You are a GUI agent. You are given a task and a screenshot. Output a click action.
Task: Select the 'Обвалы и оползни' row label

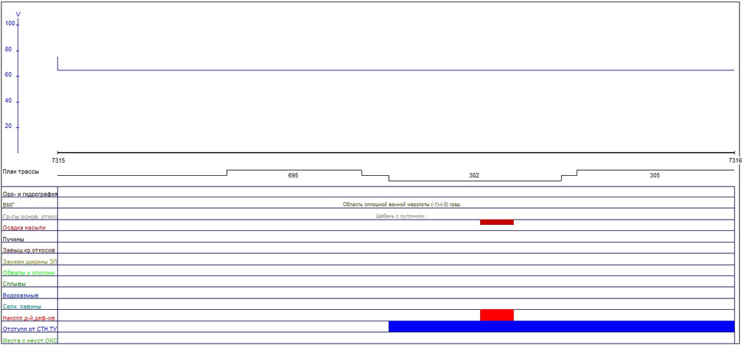click(x=28, y=272)
